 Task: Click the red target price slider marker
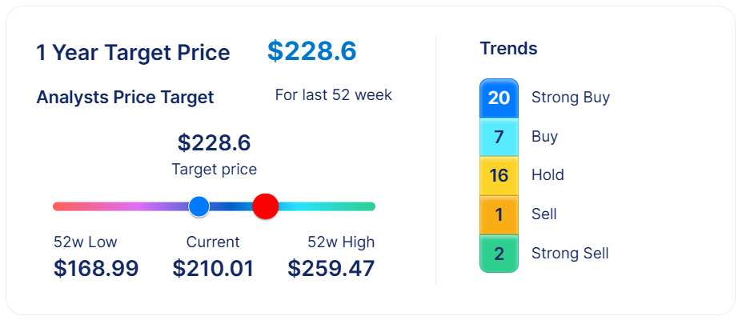click(265, 206)
